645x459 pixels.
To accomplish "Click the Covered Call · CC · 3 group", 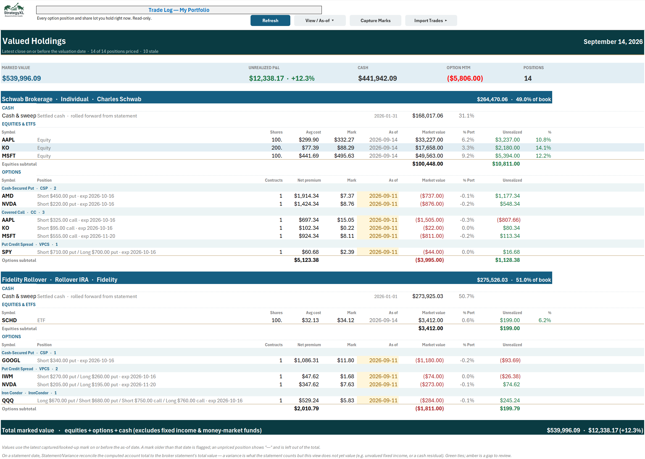I will tap(23, 212).
